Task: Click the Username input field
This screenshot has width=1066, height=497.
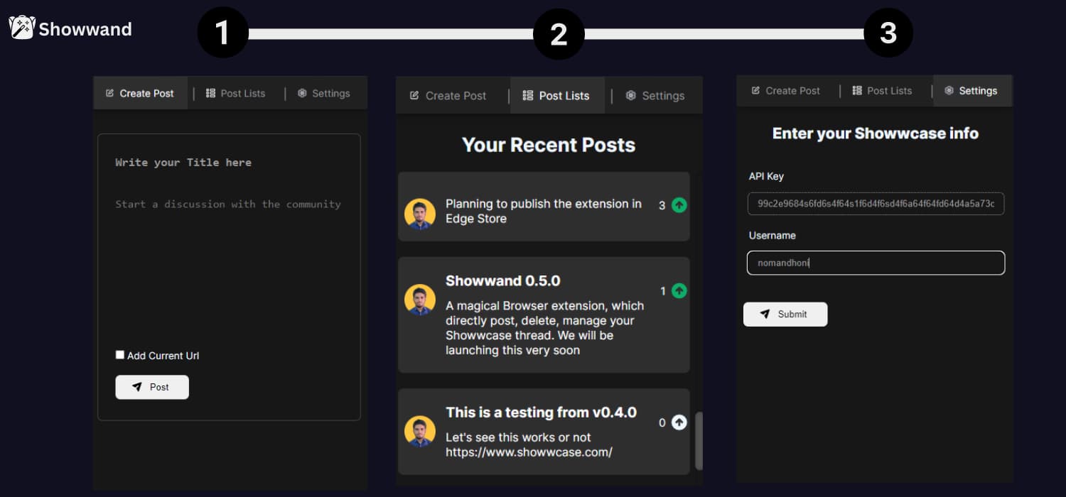Action: 876,263
